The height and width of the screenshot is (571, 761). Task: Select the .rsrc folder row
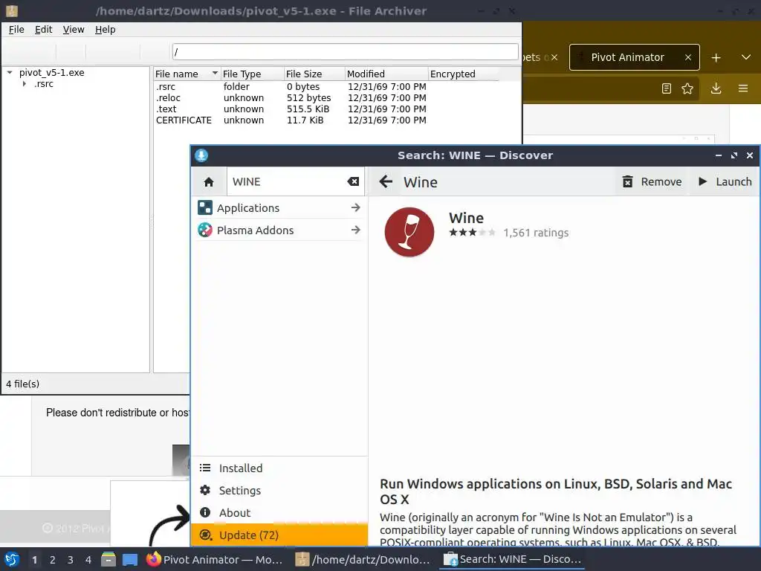327,87
